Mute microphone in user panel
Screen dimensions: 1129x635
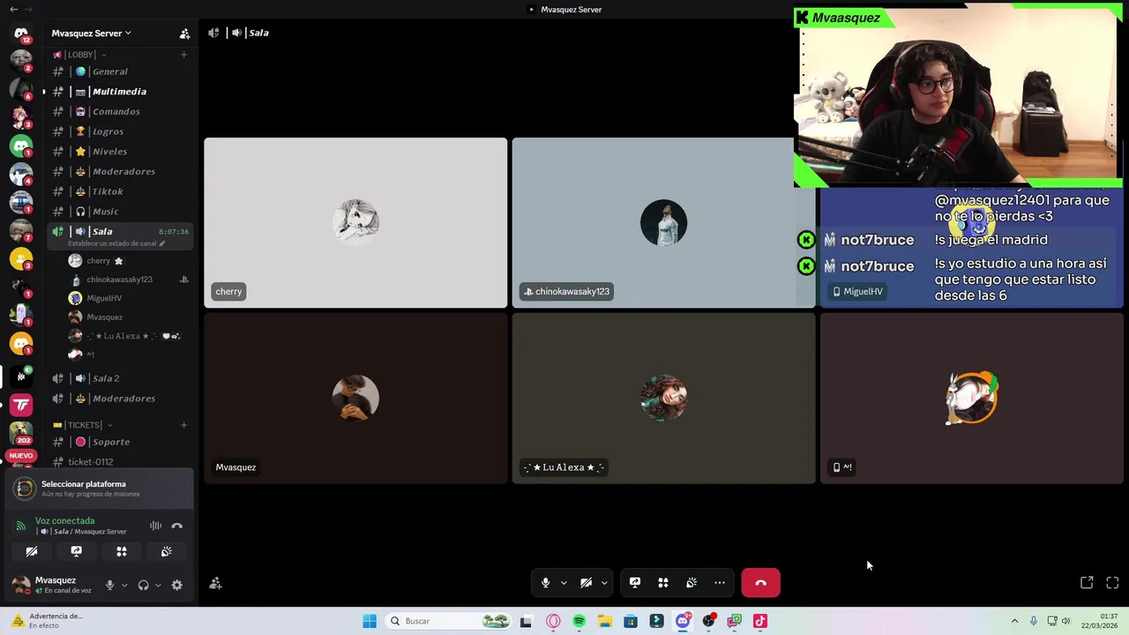(110, 585)
